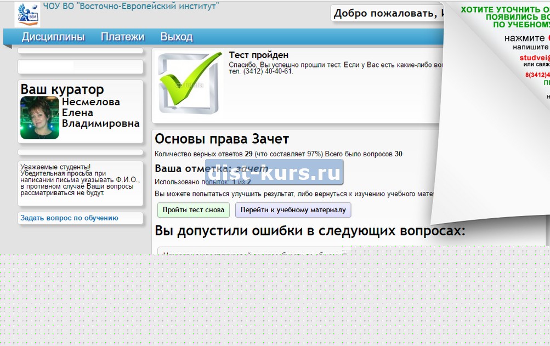Viewport: 550px width, 346px height.
Task: Open Задать вопрос по обучению link
Action: click(69, 218)
